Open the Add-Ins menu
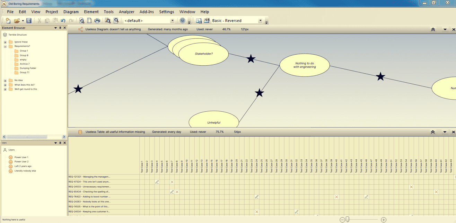456x223 pixels. pos(147,12)
